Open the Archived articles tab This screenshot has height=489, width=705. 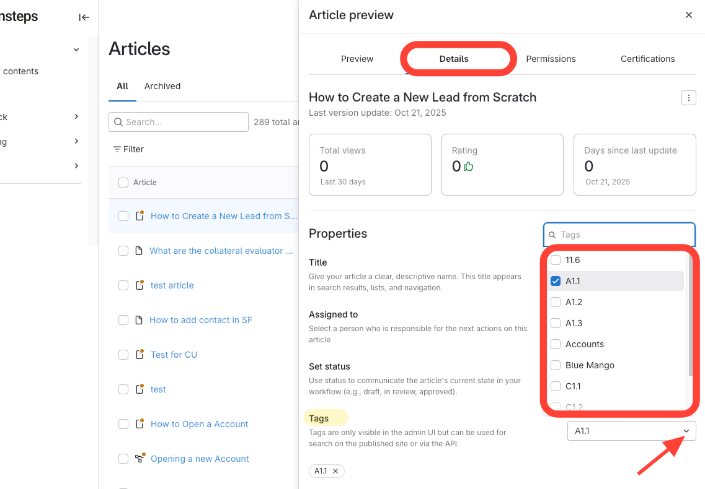click(x=162, y=86)
